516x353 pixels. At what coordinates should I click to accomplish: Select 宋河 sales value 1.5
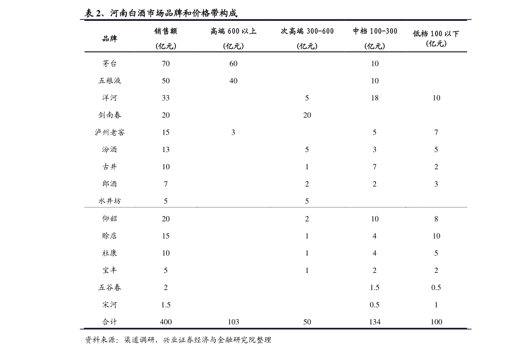tap(166, 304)
